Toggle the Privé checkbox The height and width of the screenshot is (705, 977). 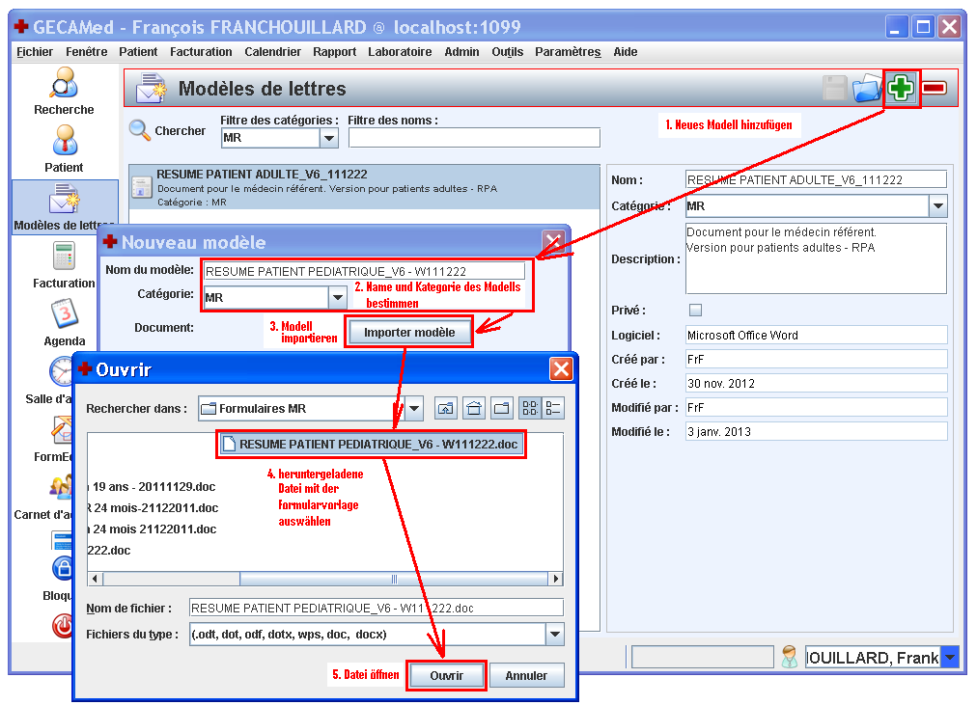[x=695, y=311]
